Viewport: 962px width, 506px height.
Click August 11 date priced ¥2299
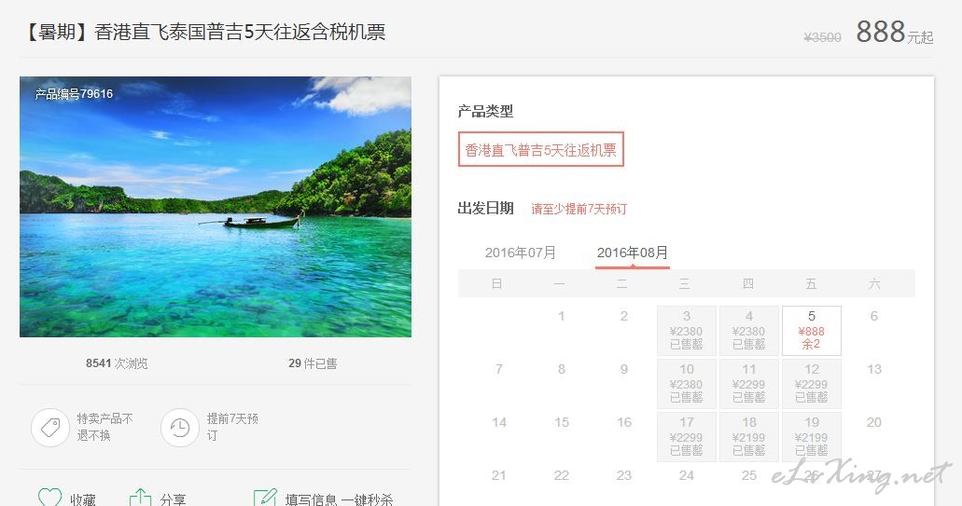749,384
